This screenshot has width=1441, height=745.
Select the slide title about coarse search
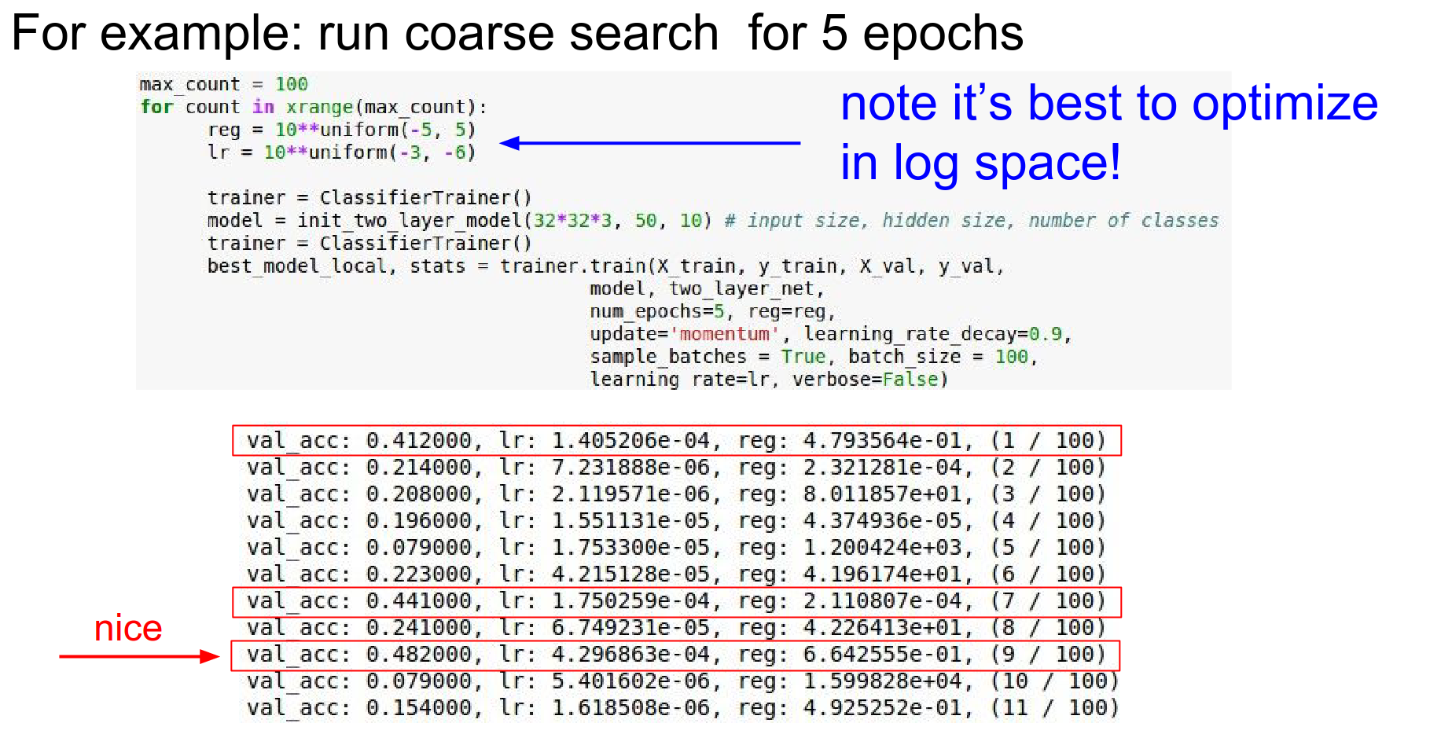pyautogui.click(x=516, y=33)
